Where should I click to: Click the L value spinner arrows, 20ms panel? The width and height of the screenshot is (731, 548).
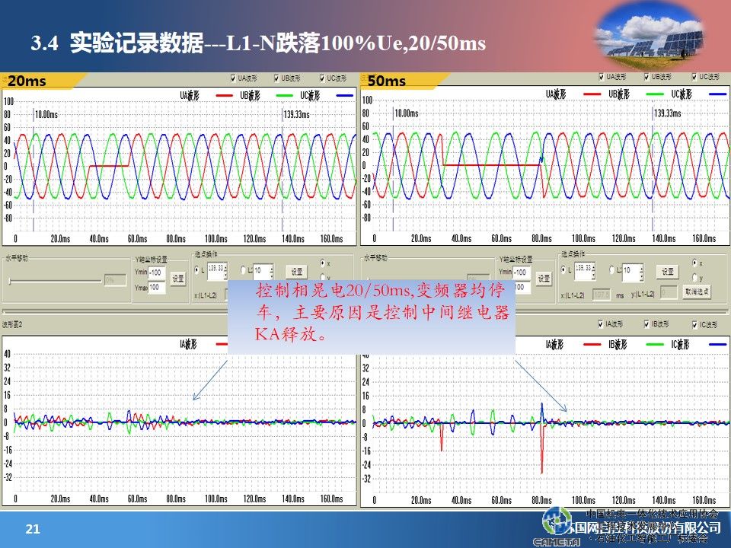pos(225,271)
